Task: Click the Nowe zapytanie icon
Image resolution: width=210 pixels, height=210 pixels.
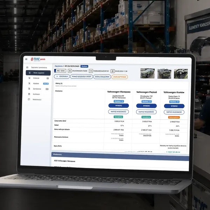Action: coord(30,73)
